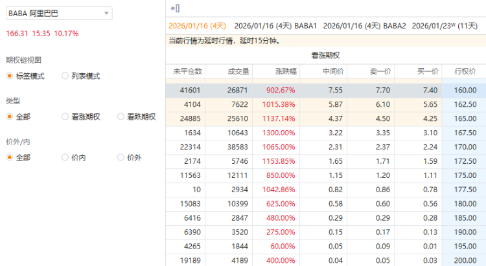Select 标签模式 view mode radio button
This screenshot has height=266, width=486.
point(10,76)
